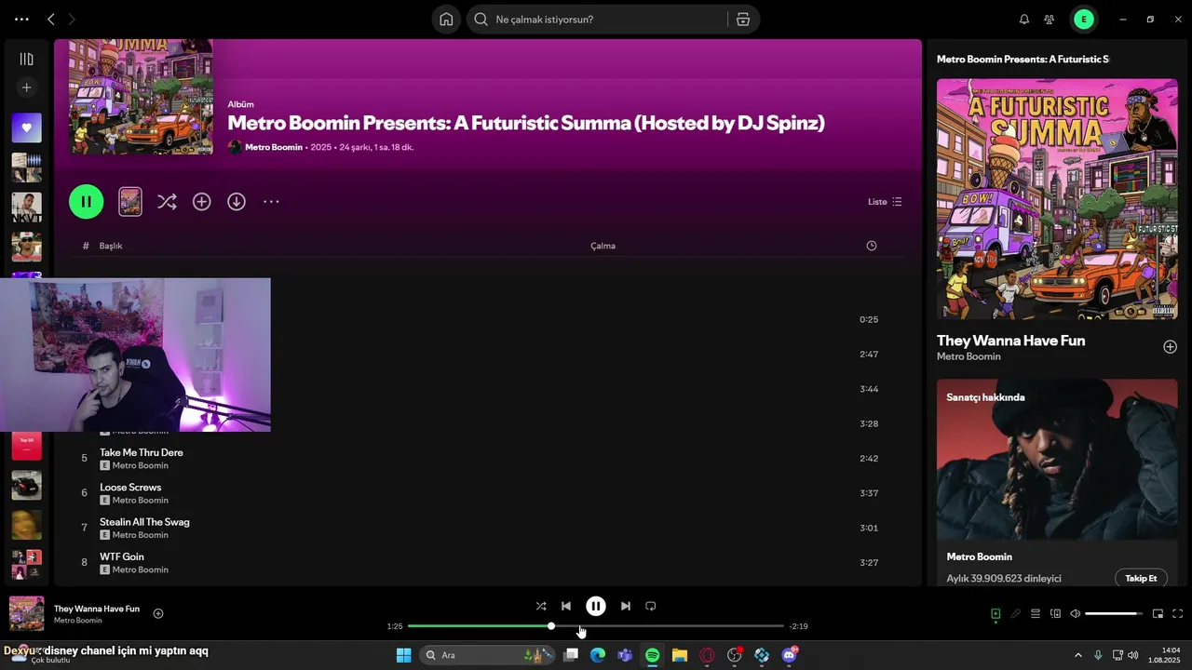Open the playback queue
Screen dimensions: 1192x670
coord(1036,613)
